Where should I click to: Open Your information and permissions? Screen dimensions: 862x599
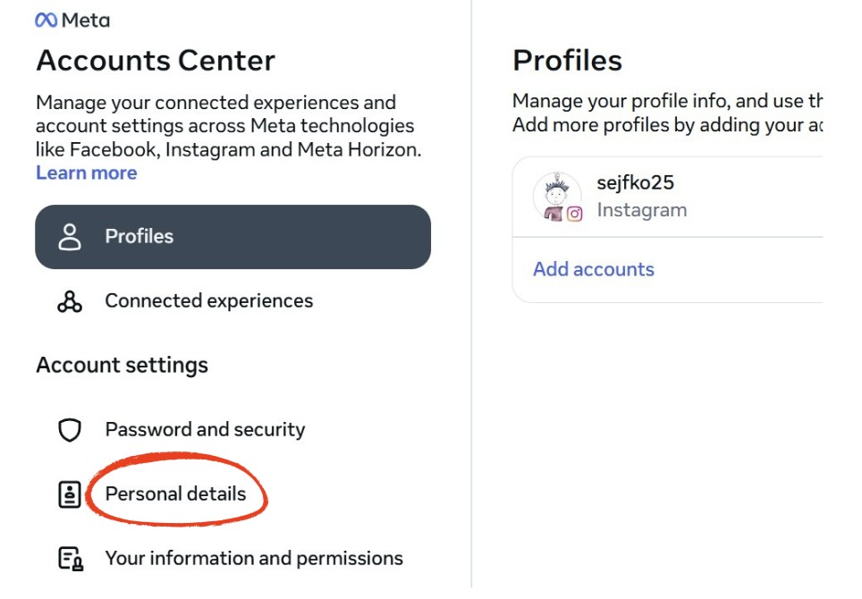click(x=254, y=559)
